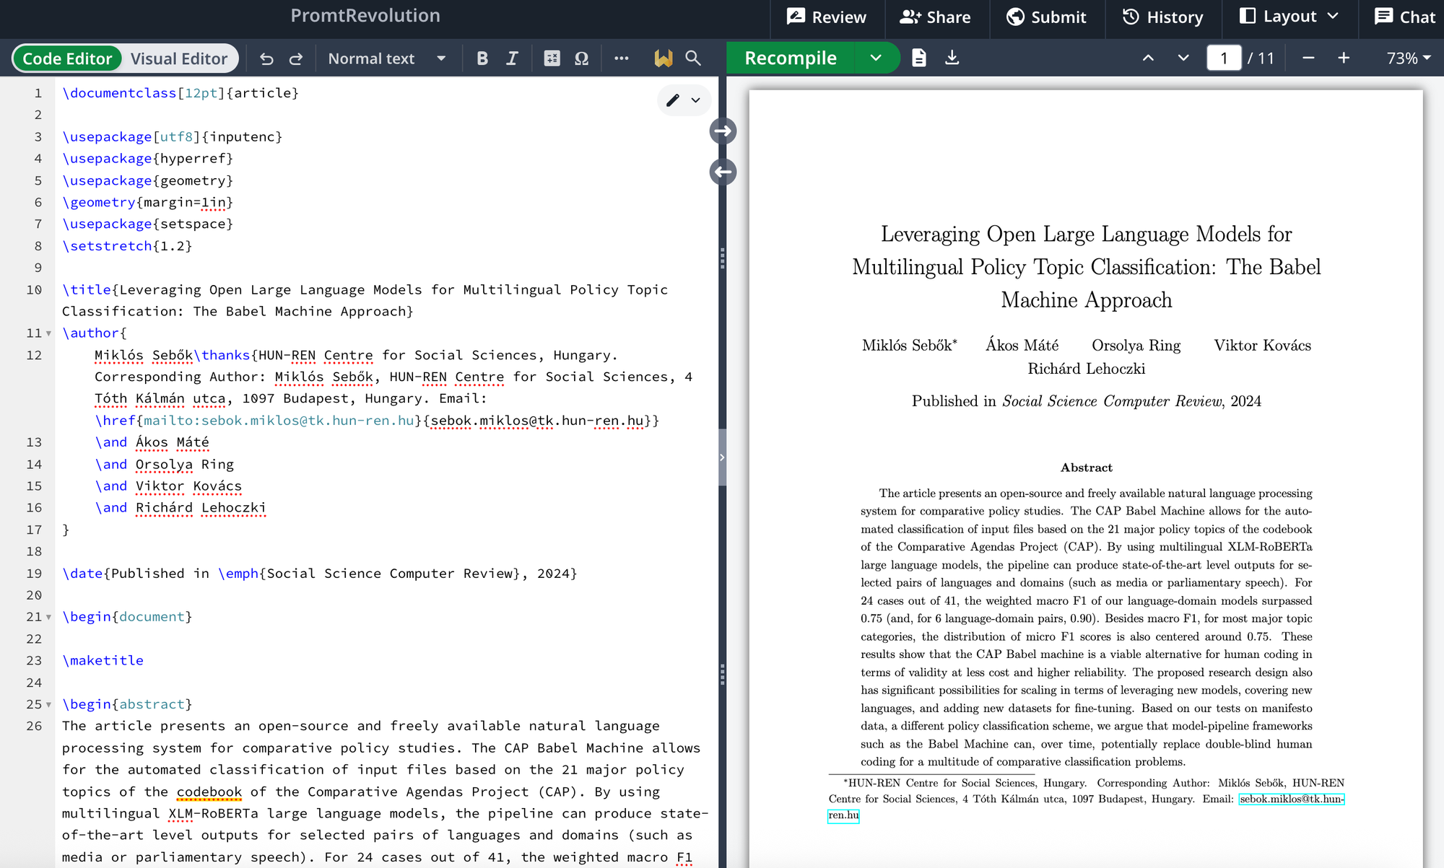1444x868 pixels.
Task: Sync PDF location to code arrow
Action: pos(723,172)
